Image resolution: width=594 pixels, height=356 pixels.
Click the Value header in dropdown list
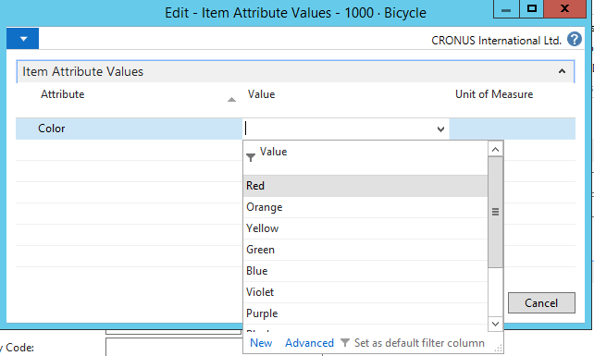[x=273, y=152]
